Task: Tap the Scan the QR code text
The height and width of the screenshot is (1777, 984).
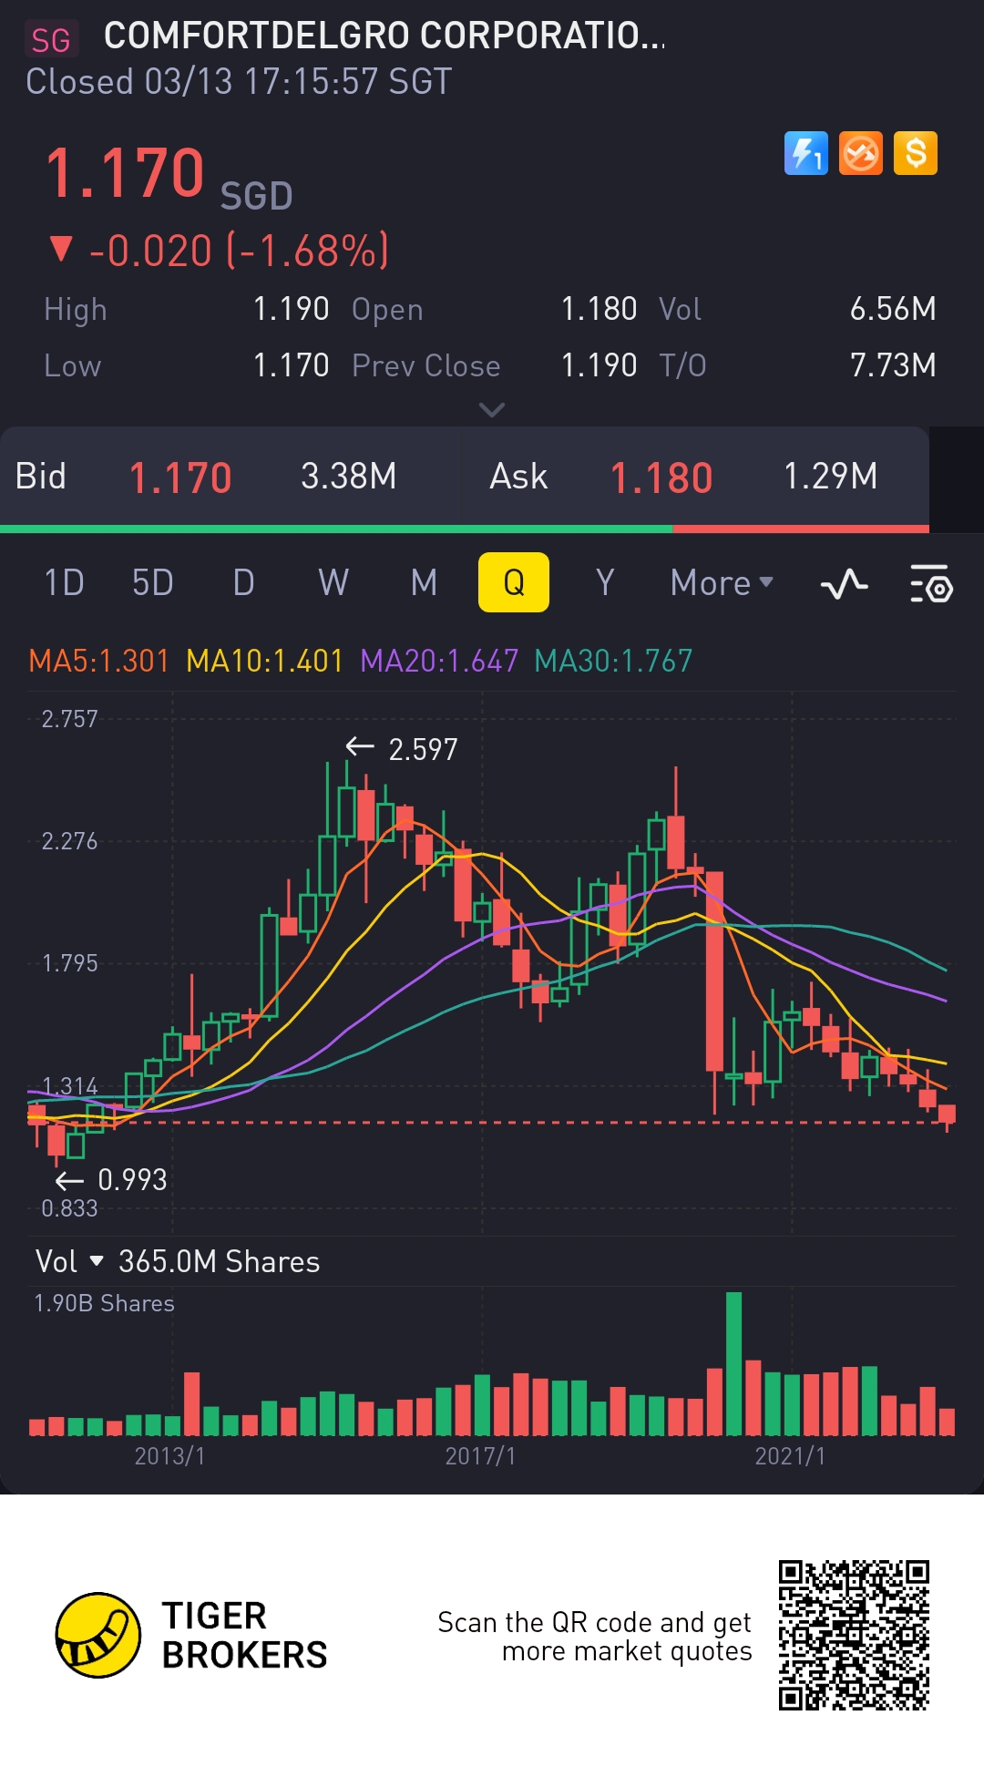Action: 595,1637
